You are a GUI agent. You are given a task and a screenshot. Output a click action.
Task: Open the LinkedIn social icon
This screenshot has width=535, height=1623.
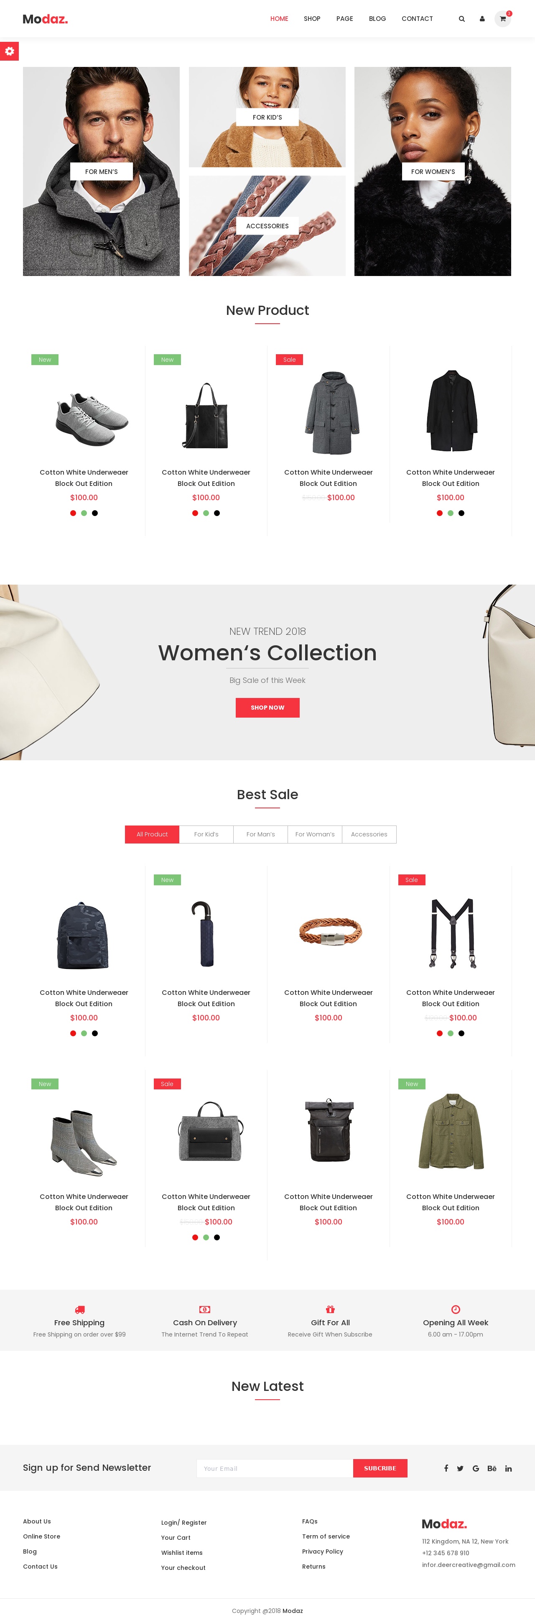tap(508, 1468)
